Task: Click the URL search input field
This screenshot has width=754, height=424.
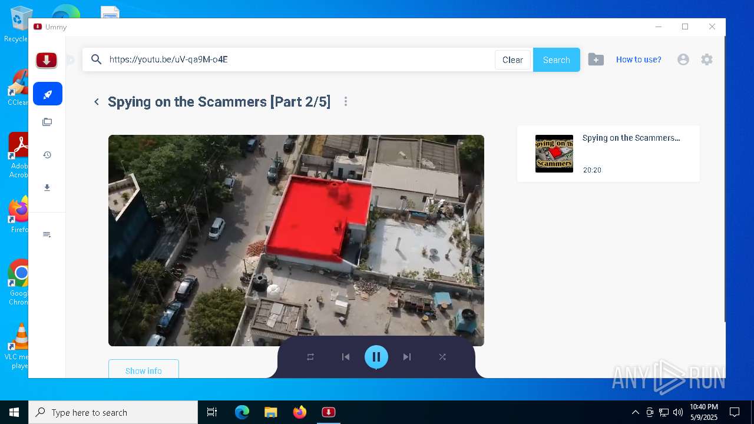Action: coord(299,59)
